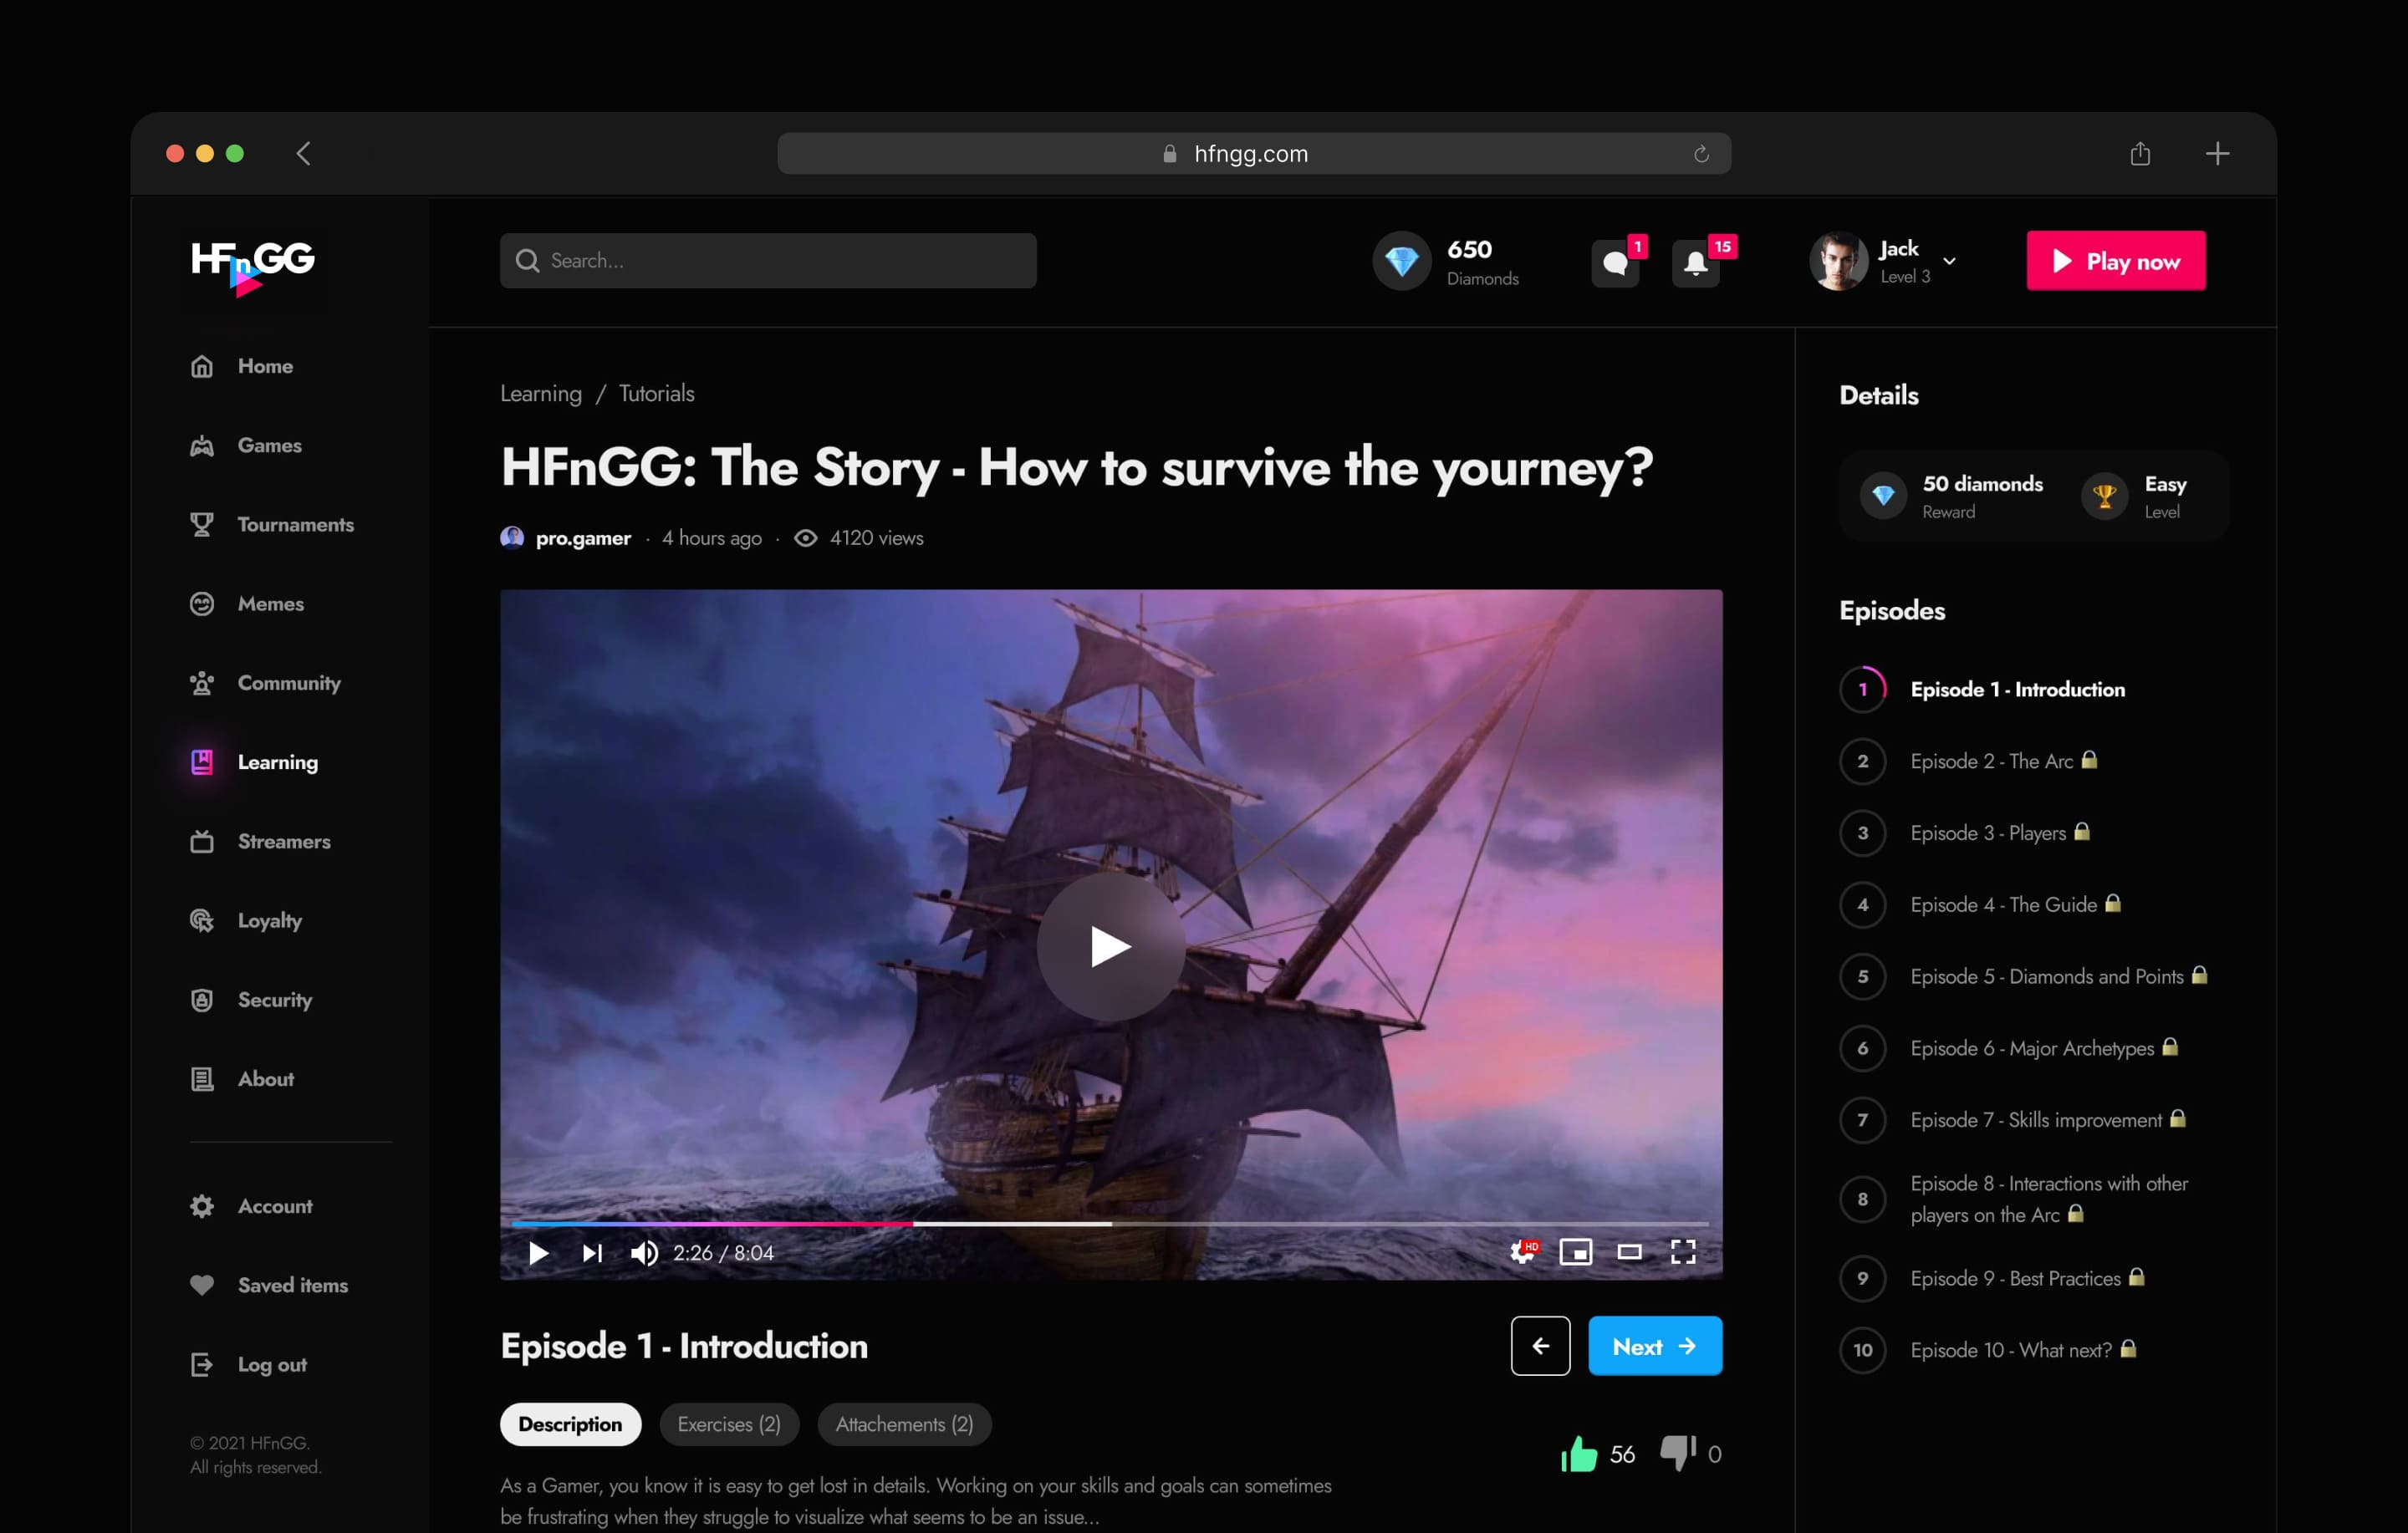This screenshot has width=2408, height=1533.
Task: Click the HD quality settings gear
Action: 1522,1252
